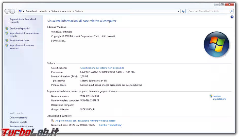Click the refresh icon beside the address bar

(x=183, y=11)
